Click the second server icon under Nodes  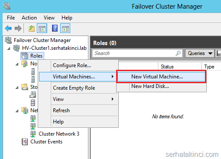tap(33, 79)
